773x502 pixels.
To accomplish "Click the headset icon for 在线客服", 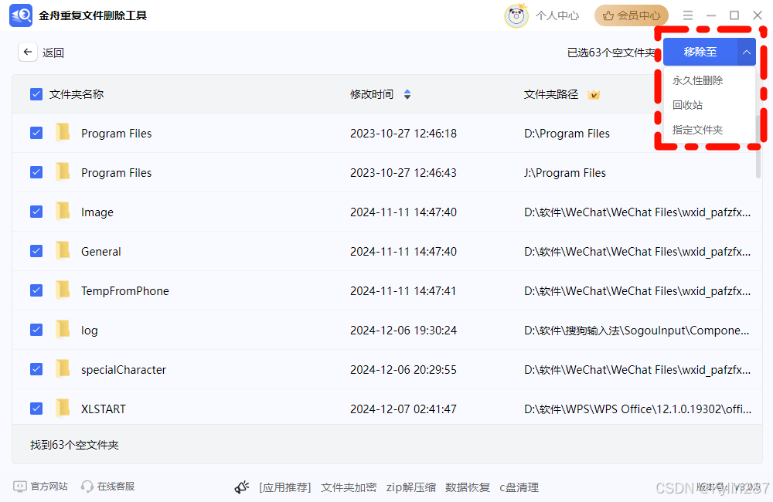I will 87,487.
